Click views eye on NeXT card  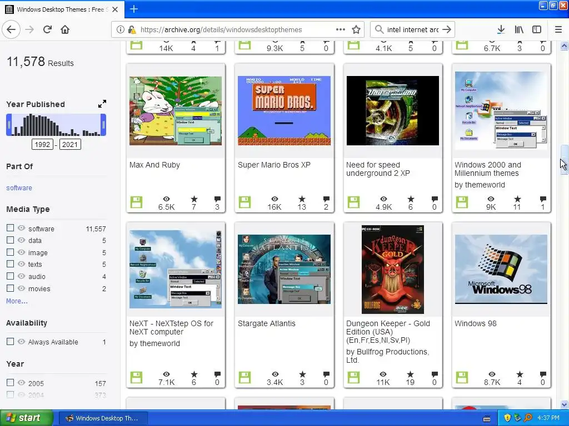166,374
